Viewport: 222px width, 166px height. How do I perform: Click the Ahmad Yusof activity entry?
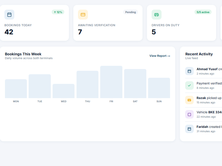(x=204, y=71)
